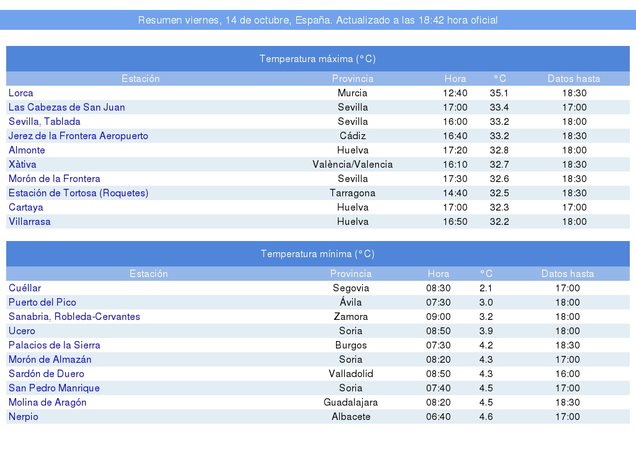Open the Nerpio station link
The image size is (636, 469).
click(x=23, y=417)
